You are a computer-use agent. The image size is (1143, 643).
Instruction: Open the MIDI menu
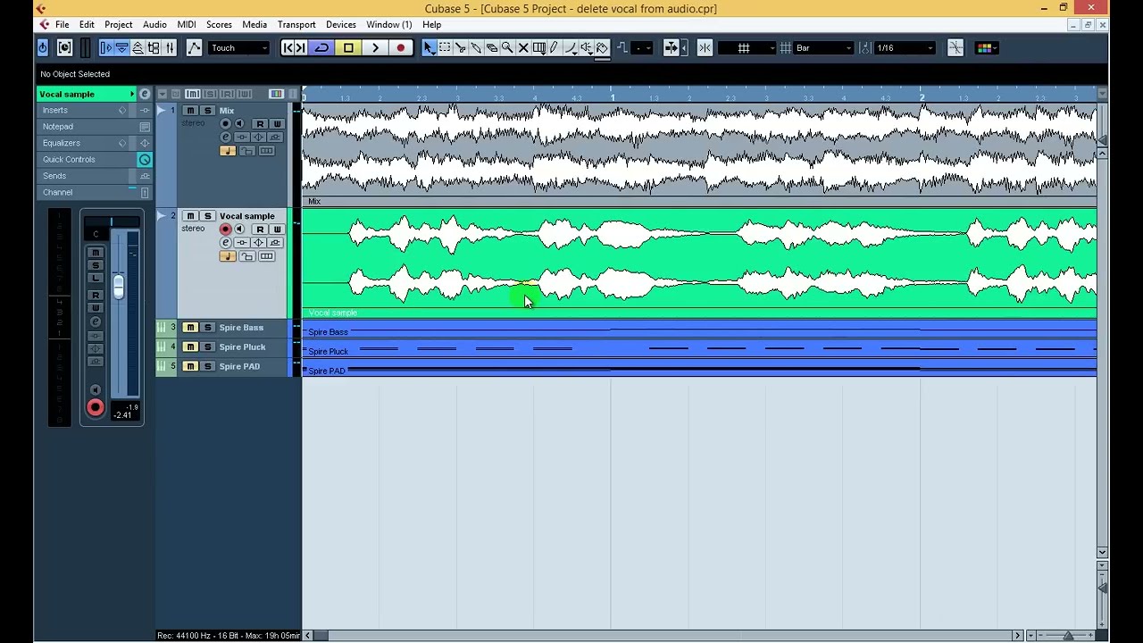pos(187,24)
